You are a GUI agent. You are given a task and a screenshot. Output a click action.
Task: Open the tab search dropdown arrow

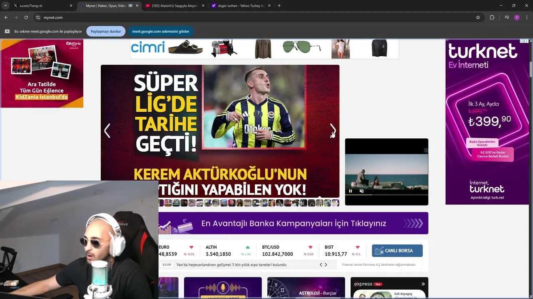pos(5,6)
